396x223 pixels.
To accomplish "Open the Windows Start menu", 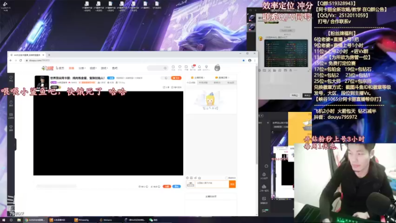I will point(3,220).
